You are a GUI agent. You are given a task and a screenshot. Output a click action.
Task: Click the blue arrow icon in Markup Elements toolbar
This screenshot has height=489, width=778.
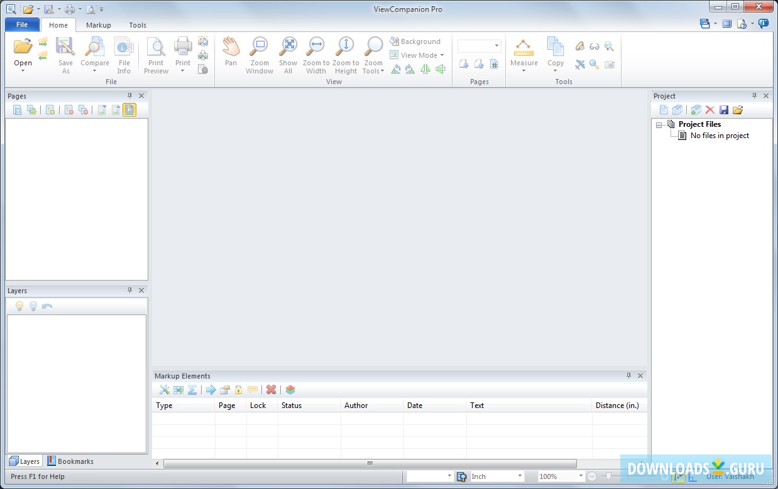click(211, 390)
